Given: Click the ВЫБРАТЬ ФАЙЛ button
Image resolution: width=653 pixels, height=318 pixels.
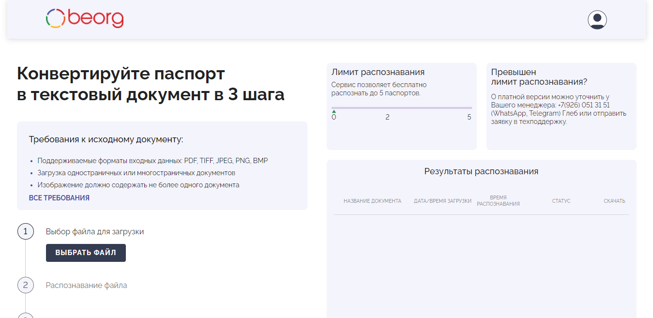Looking at the screenshot, I should [86, 253].
